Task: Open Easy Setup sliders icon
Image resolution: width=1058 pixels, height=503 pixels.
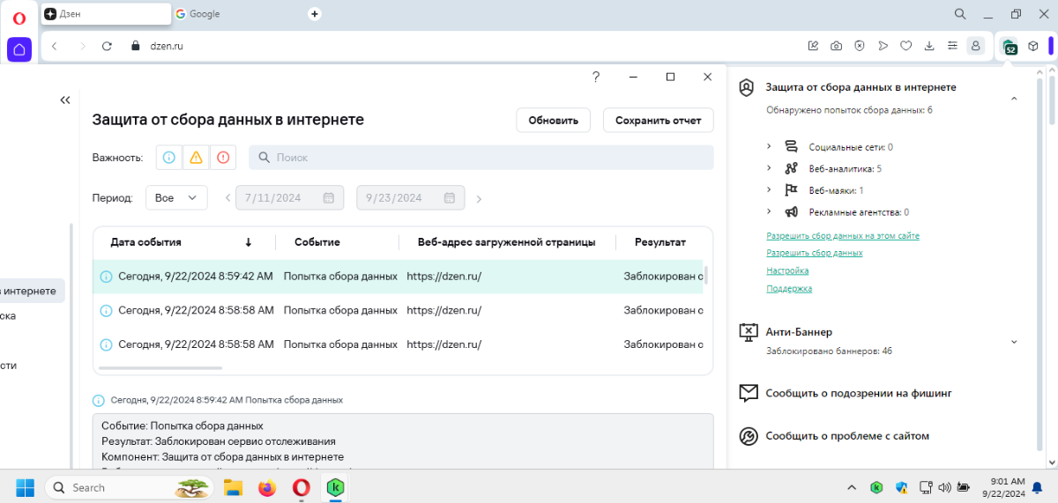Action: (952, 46)
